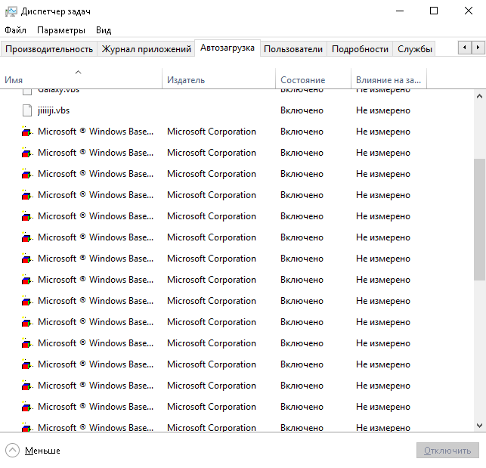Screen dimensions: 486x468
Task: Toggle sort order arrow above Имя column
Action: point(78,73)
